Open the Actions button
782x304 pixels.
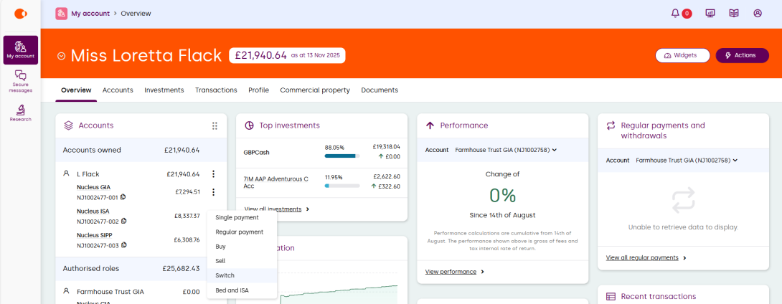[741, 55]
